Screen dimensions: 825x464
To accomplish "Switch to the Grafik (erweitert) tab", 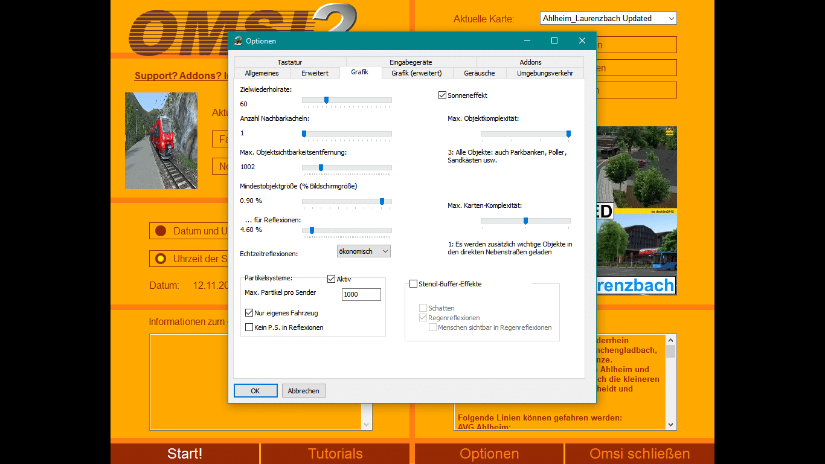I will pos(416,73).
